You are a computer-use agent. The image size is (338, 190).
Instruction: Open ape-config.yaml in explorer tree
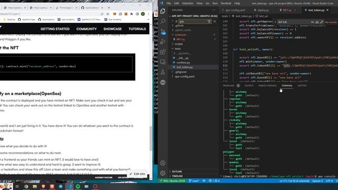[184, 77]
